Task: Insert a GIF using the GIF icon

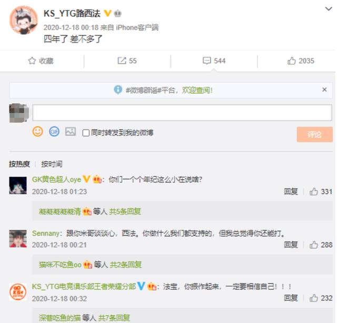Action: pos(54,132)
